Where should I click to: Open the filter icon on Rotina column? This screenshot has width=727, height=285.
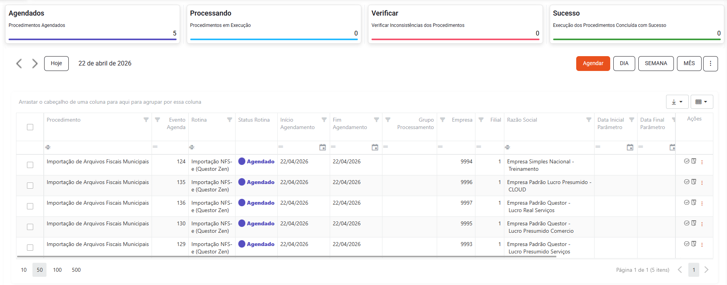click(230, 120)
